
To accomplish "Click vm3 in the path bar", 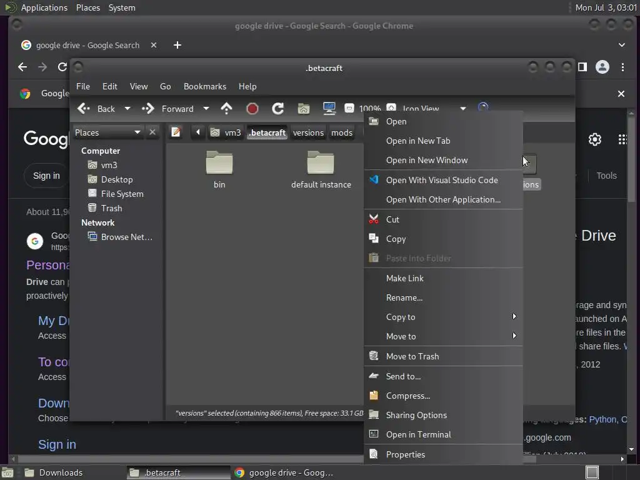I will [225, 132].
